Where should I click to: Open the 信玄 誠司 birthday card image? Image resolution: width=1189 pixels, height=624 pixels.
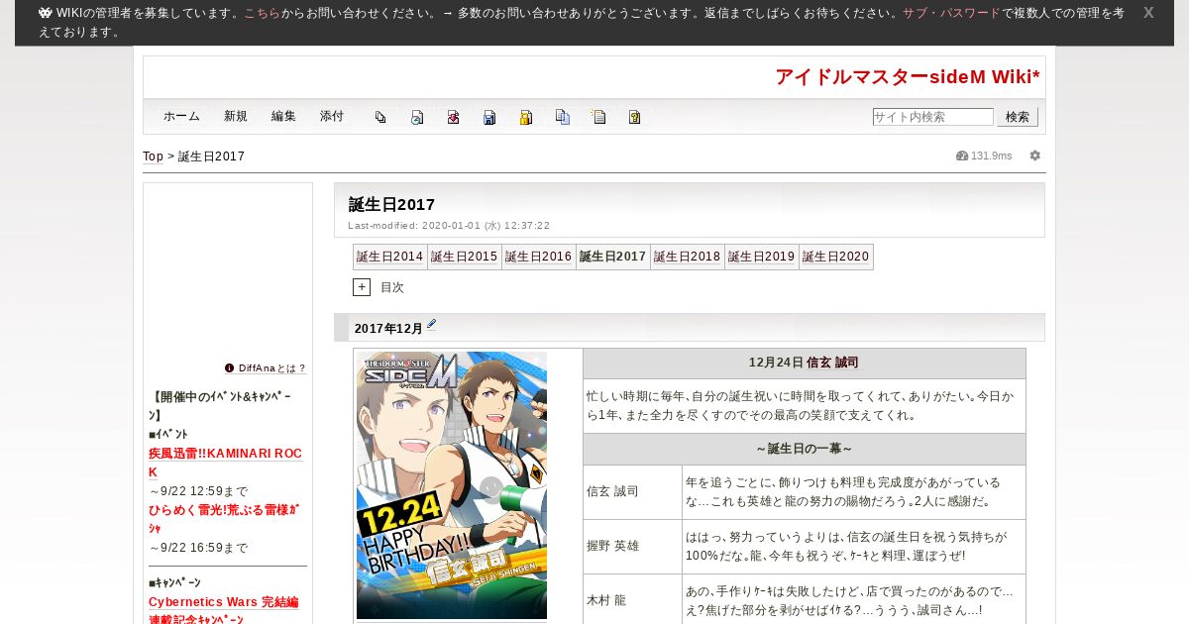[452, 485]
